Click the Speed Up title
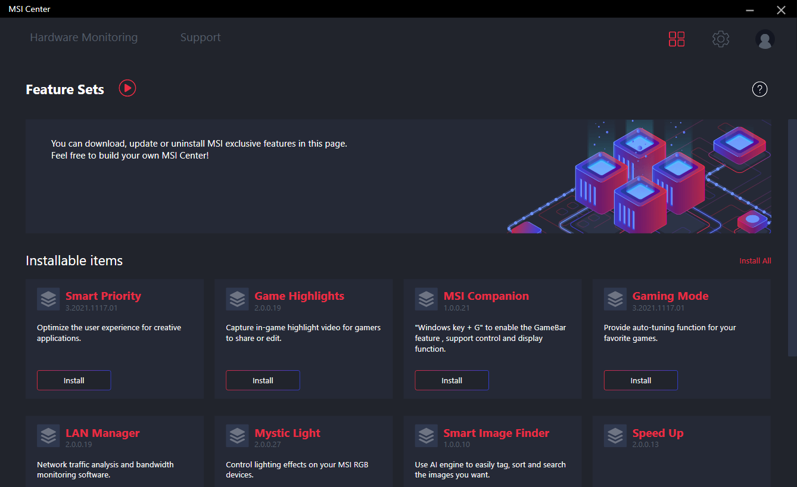The height and width of the screenshot is (487, 797). click(658, 433)
